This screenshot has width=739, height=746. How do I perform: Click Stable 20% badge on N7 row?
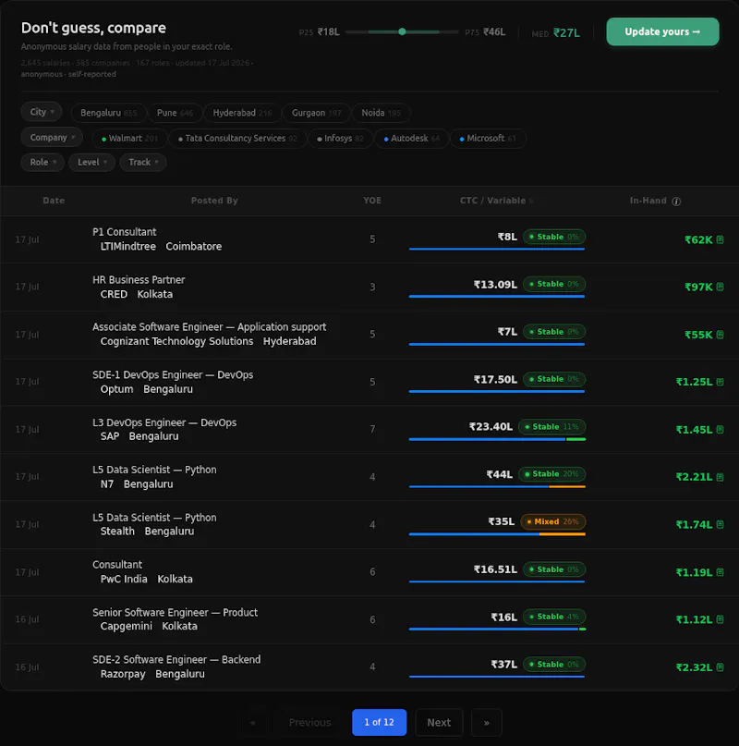coord(552,474)
